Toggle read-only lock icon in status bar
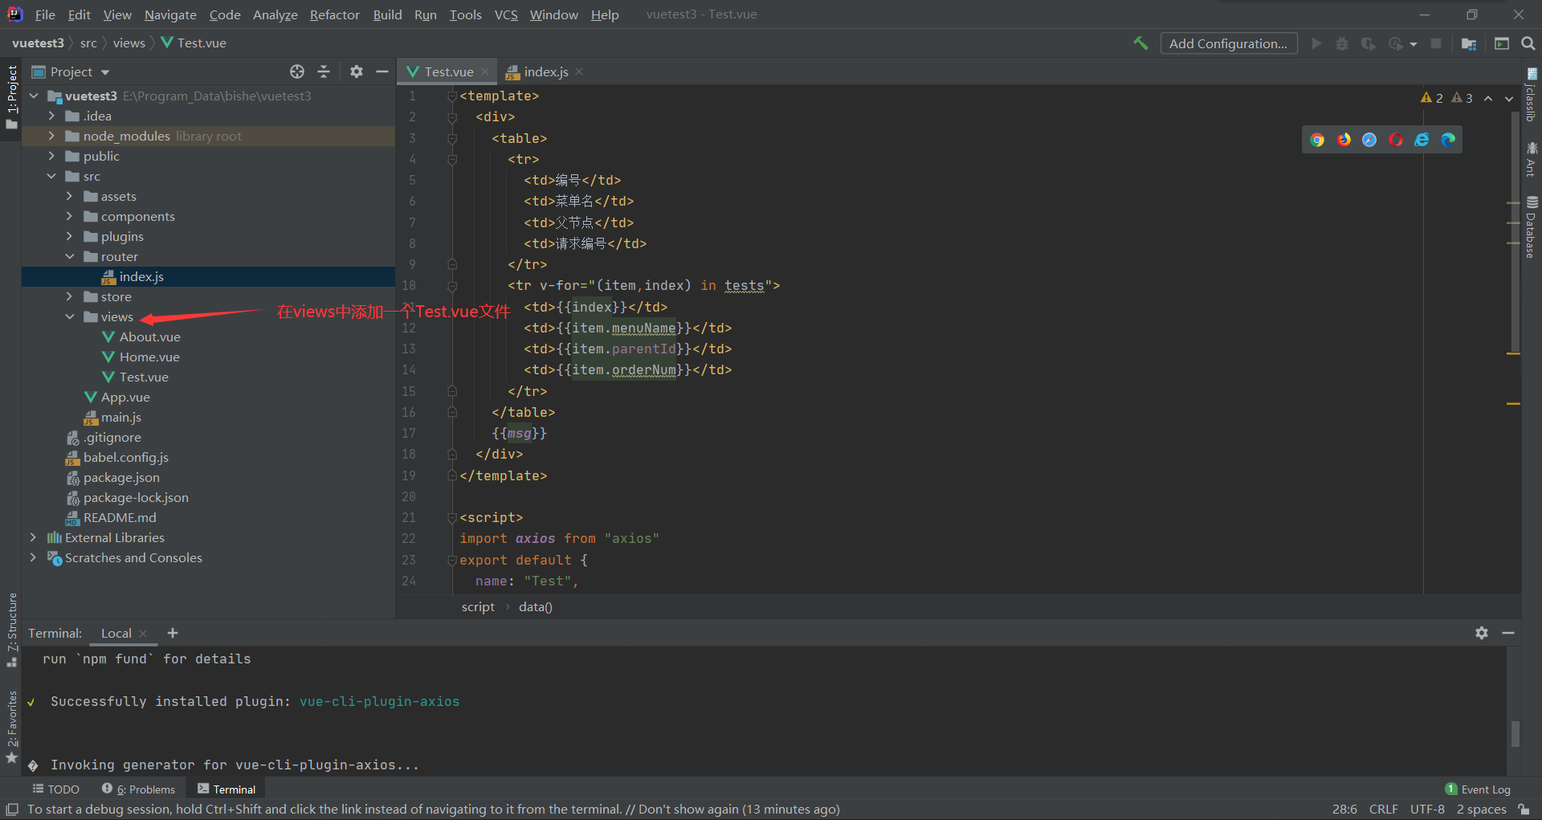 pos(1524,810)
